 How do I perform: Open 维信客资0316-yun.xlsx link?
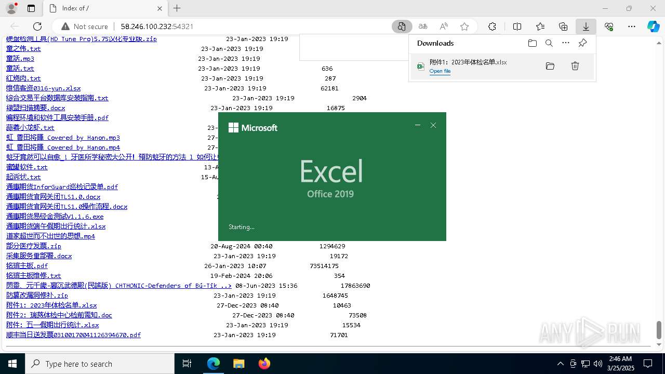tap(44, 88)
